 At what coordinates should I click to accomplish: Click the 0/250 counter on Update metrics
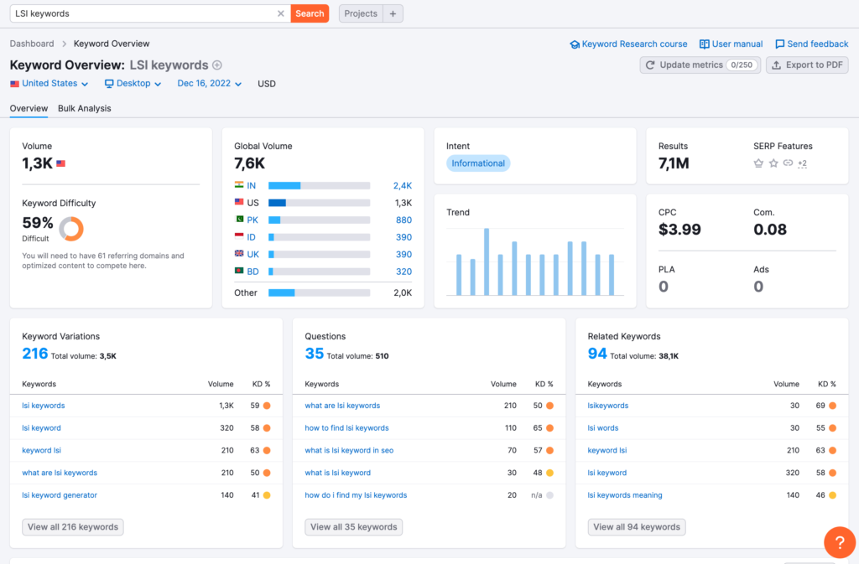742,65
